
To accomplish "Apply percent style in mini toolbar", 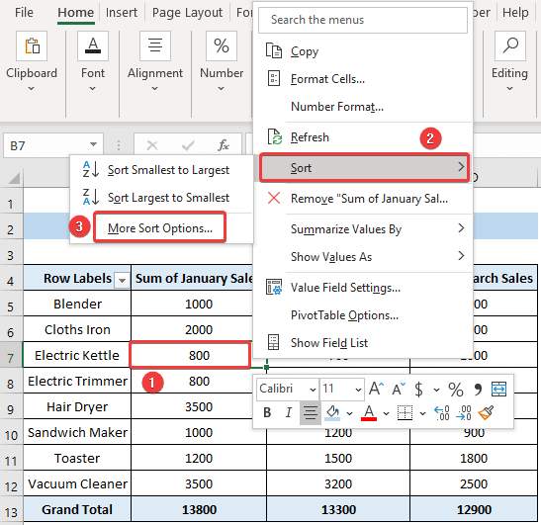I will 455,390.
